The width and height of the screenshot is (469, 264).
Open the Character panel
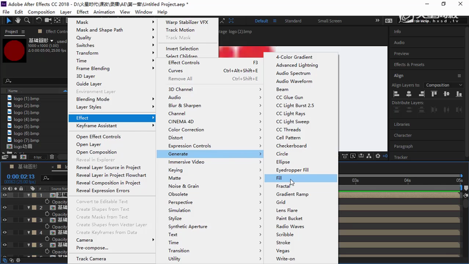point(402,135)
